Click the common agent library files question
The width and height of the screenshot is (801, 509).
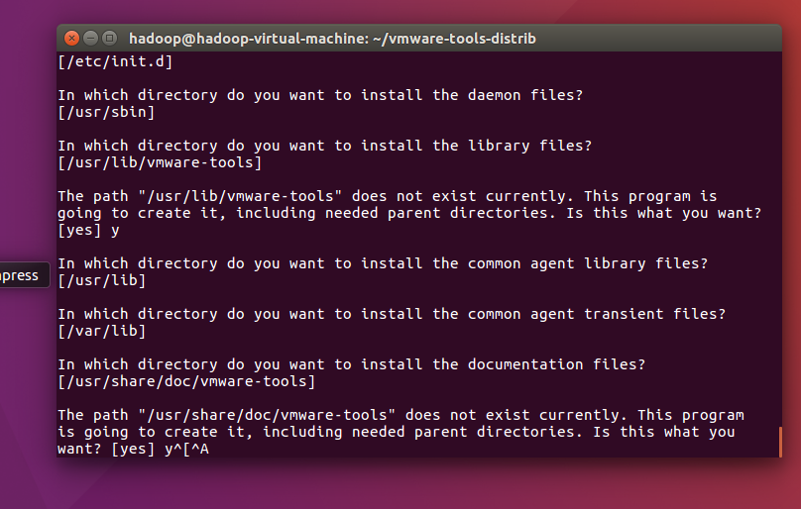pos(382,263)
